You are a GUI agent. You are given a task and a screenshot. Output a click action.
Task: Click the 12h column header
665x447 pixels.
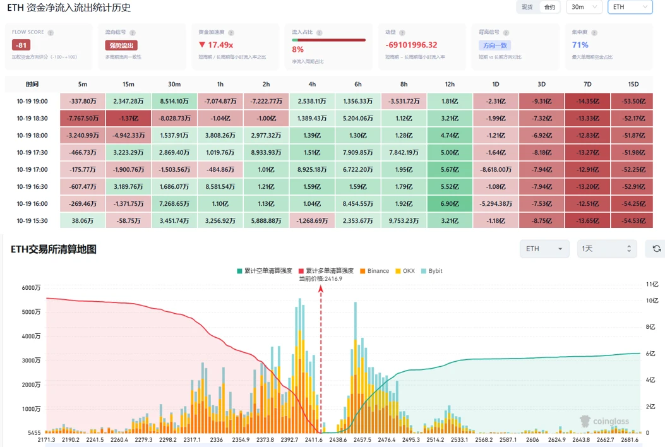[450, 85]
